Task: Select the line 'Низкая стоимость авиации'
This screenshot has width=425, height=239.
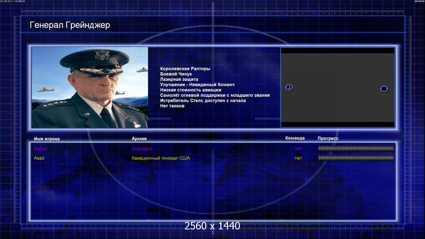Action: pyautogui.click(x=191, y=90)
